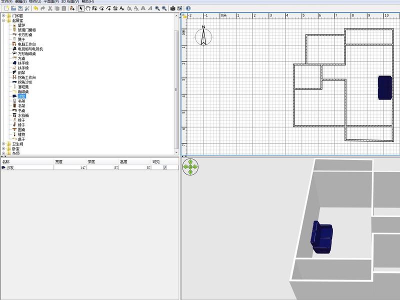400x300 pixels.
Task: Click the Paste toolbar icon
Action: [x=64, y=8]
